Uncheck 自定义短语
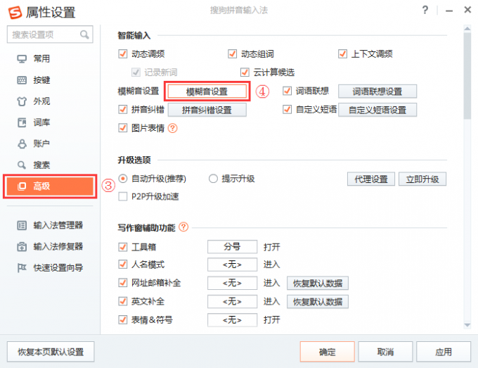478x368 pixels. coord(288,110)
